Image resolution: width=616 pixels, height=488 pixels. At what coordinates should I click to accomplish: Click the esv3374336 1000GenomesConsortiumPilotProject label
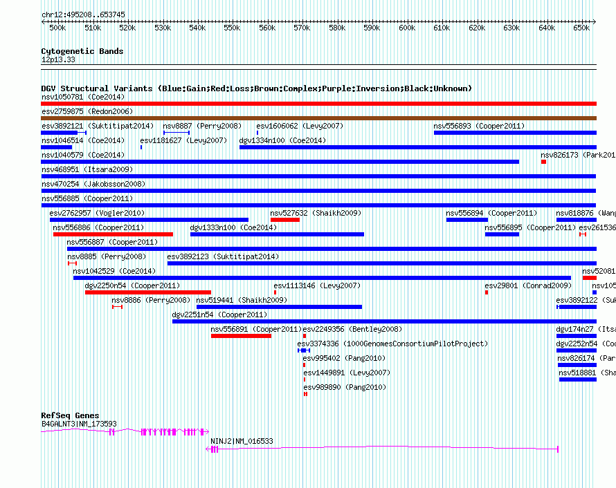point(392,344)
